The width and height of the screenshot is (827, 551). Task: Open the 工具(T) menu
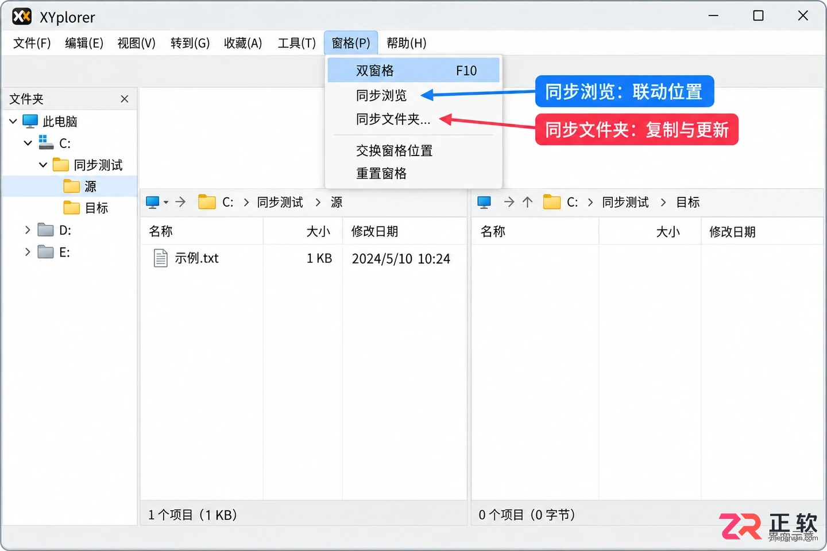pyautogui.click(x=296, y=43)
